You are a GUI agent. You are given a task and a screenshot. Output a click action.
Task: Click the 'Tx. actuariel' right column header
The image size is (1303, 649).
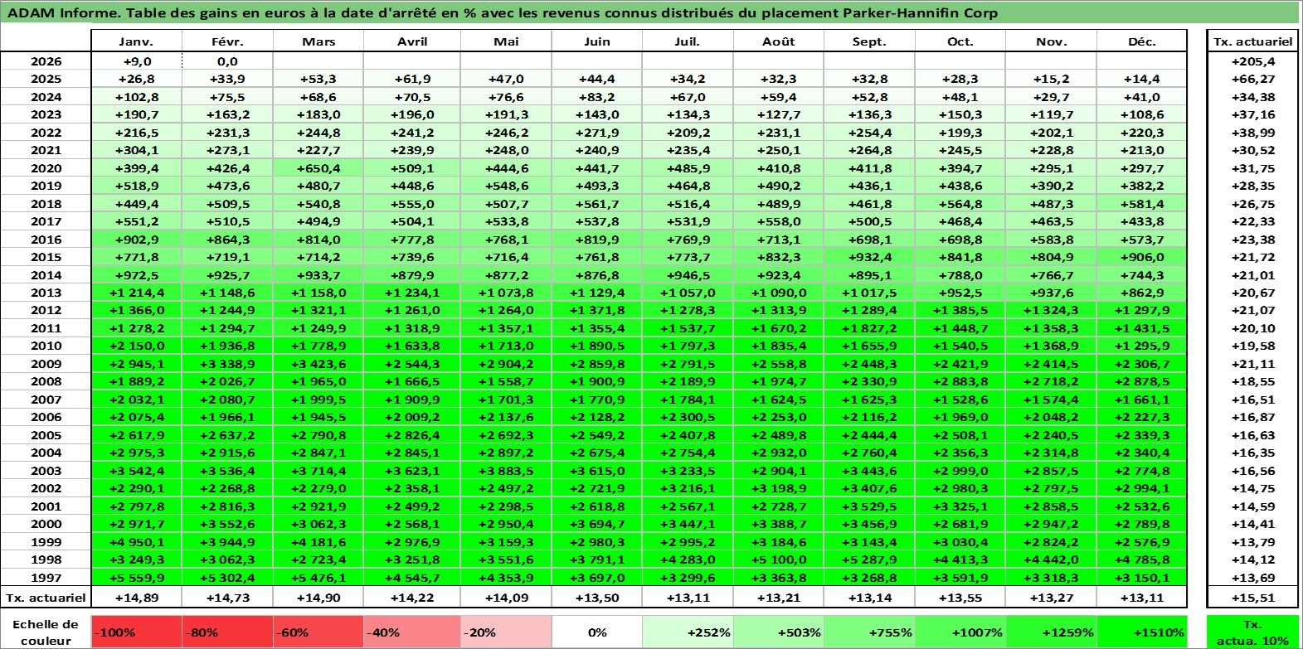(1252, 41)
